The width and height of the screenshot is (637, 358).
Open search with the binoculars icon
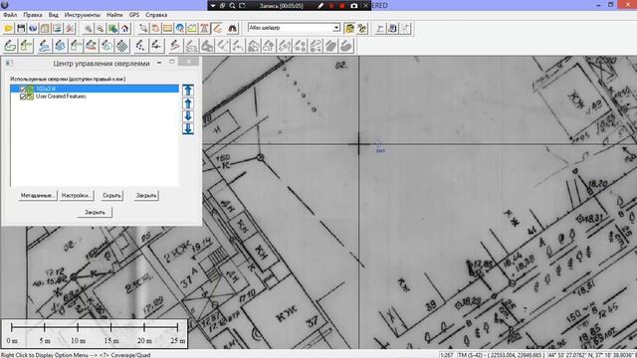pyautogui.click(x=232, y=28)
